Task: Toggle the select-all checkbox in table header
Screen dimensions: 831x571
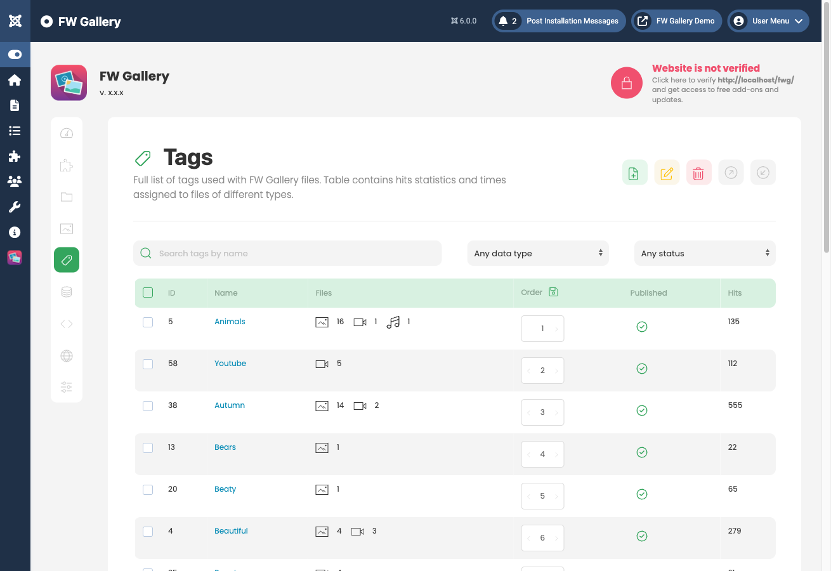Action: coord(148,292)
